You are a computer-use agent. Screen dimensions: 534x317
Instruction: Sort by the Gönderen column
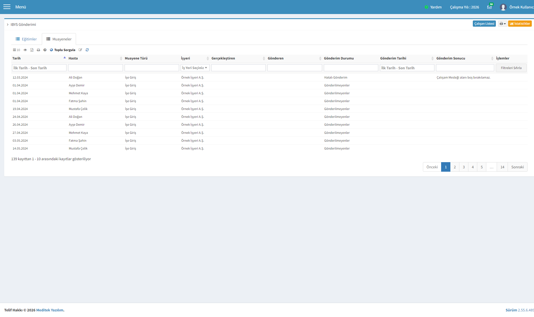coord(295,58)
